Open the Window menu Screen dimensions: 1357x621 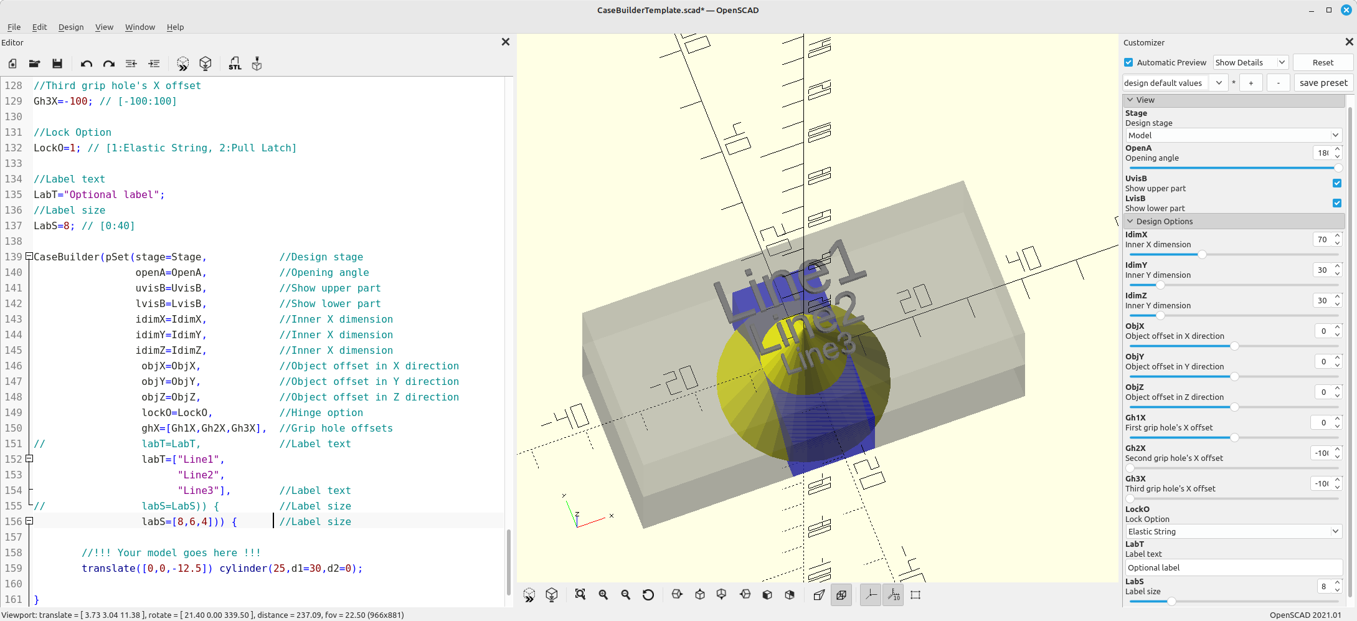tap(140, 27)
